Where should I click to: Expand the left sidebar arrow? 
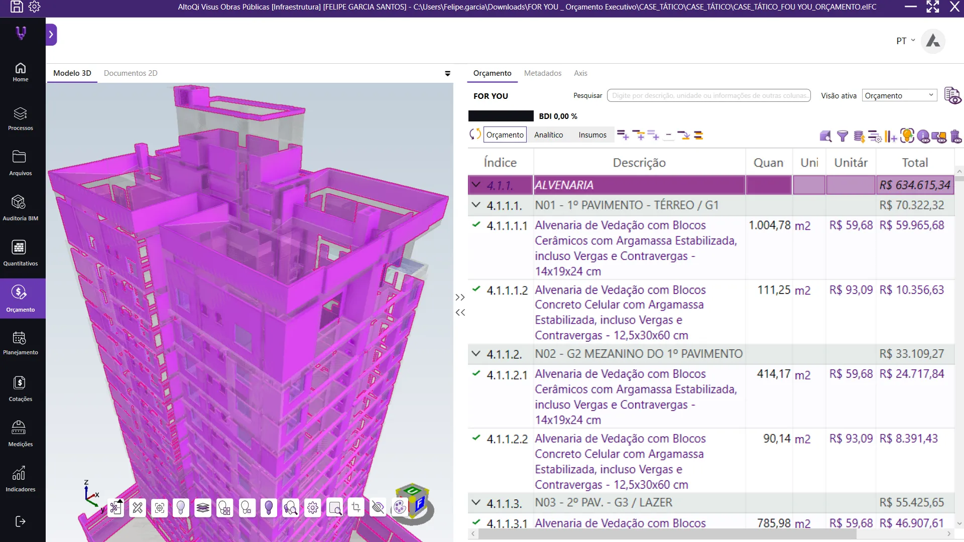tap(51, 35)
